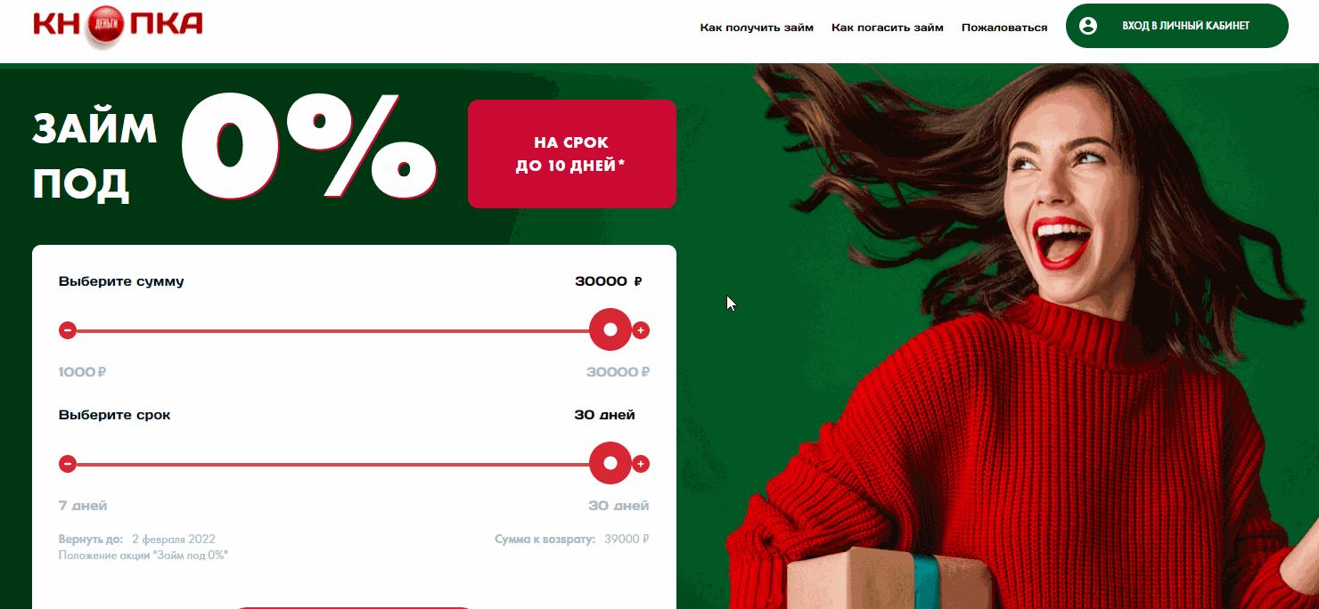
Task: Click the 30000 ₽ selected amount value
Action: click(x=609, y=281)
